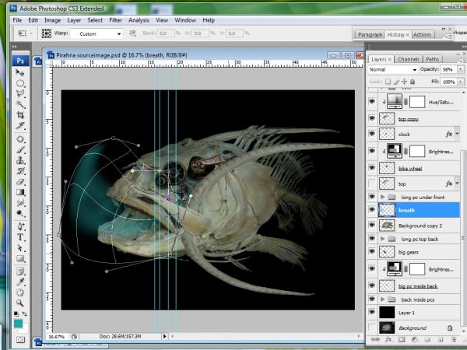The width and height of the screenshot is (467, 350).
Task: Expand the back inside pcs group
Action: click(x=383, y=299)
